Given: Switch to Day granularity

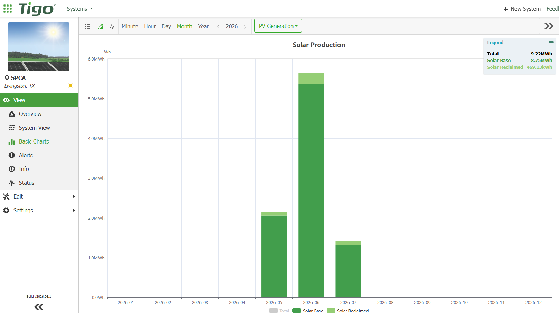Looking at the screenshot, I should [x=166, y=26].
